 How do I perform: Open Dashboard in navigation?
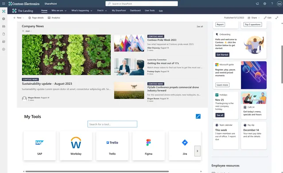pyautogui.click(x=135, y=11)
